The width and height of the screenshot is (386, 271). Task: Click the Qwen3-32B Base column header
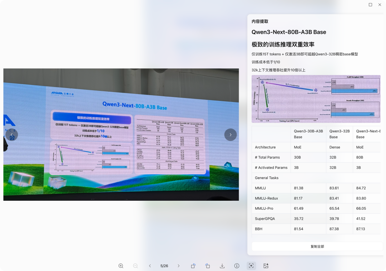point(339,134)
